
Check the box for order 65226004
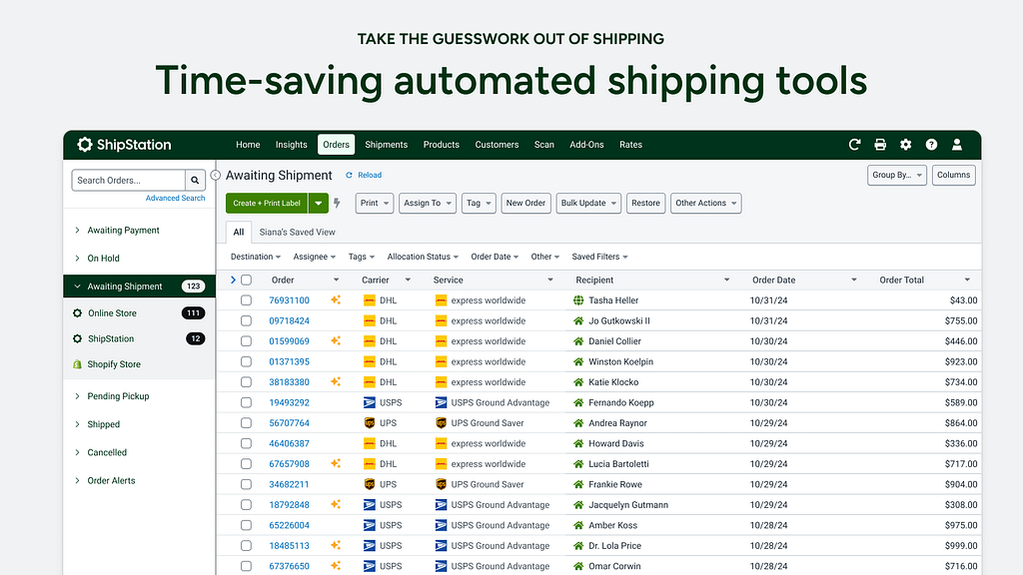246,525
